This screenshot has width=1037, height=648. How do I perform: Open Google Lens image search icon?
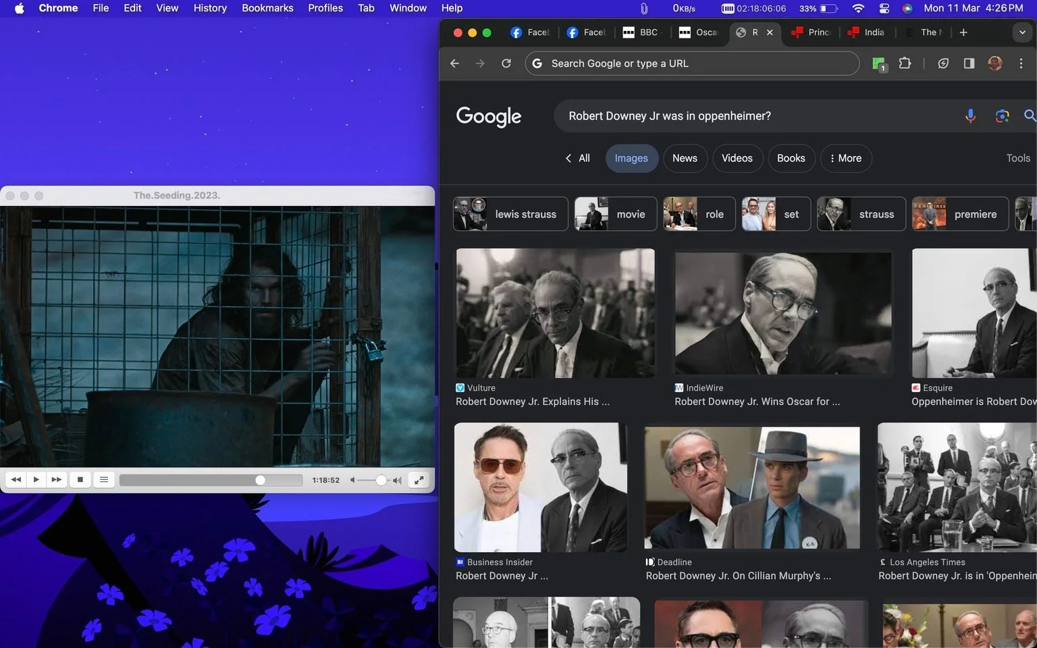[1002, 116]
